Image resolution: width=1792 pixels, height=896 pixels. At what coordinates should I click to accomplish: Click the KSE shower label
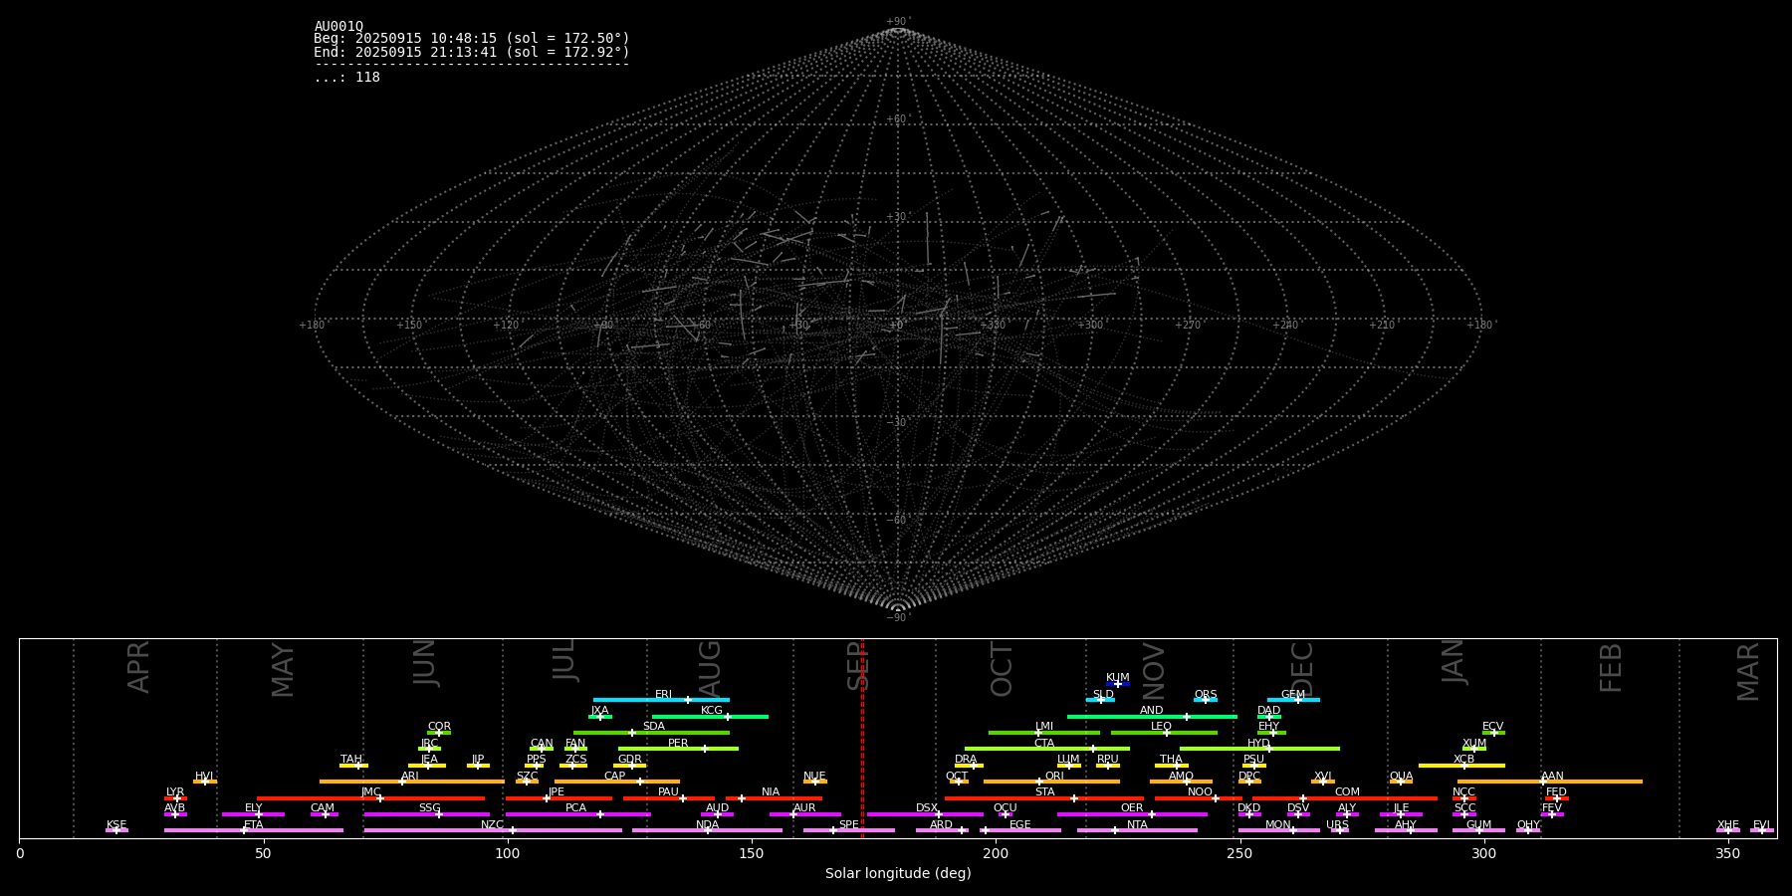tap(116, 824)
